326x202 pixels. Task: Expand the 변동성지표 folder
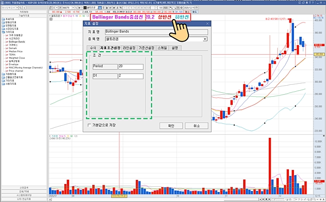pyautogui.click(x=3, y=22)
